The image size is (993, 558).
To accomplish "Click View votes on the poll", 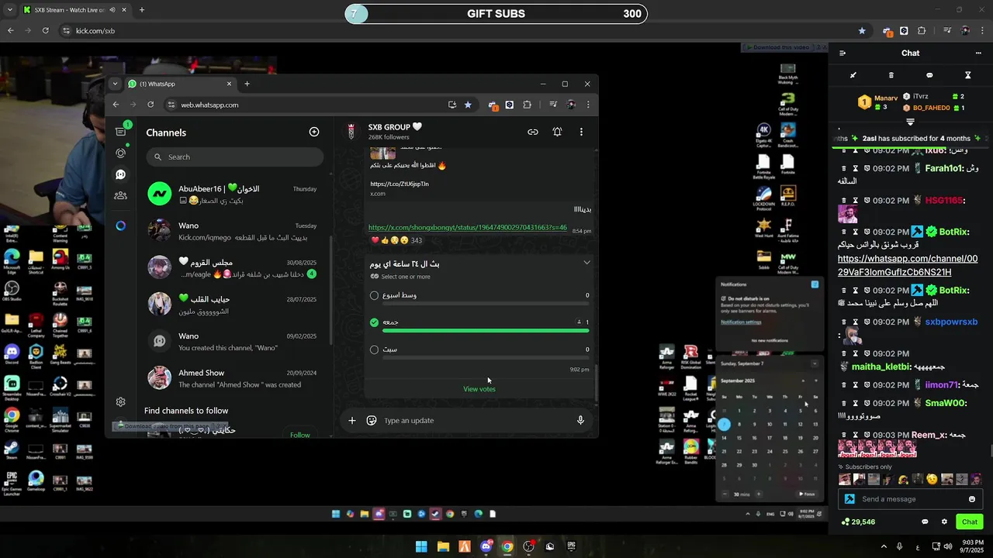I will (479, 389).
